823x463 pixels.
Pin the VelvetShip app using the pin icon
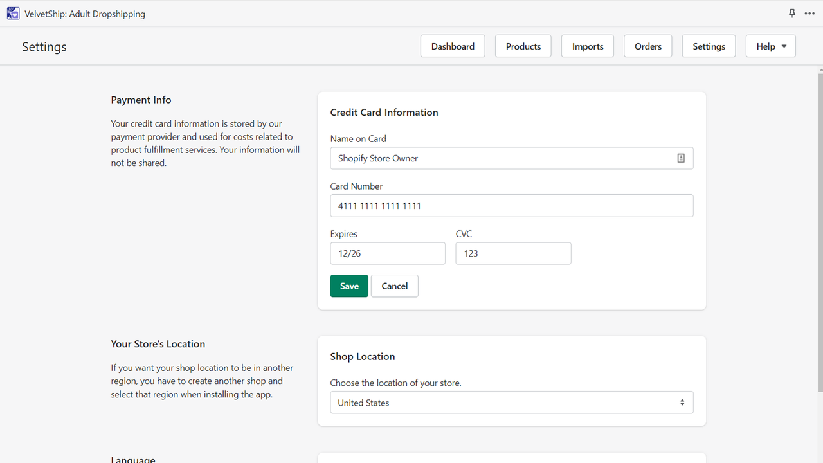[791, 13]
